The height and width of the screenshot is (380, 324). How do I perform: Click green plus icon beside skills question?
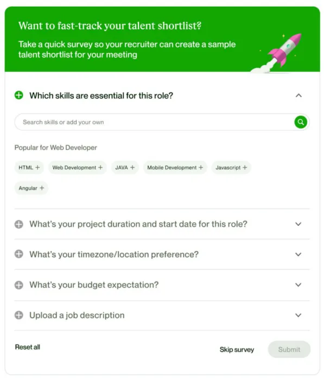pyautogui.click(x=19, y=95)
